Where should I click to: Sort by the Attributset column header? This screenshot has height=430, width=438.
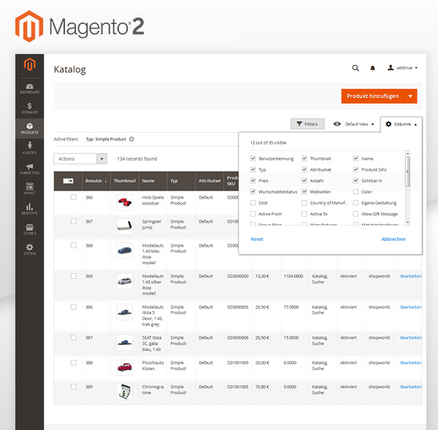coord(210,181)
